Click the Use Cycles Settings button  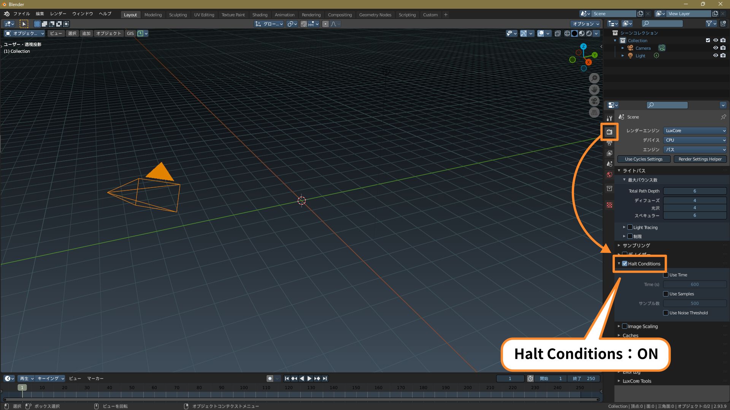coord(644,159)
